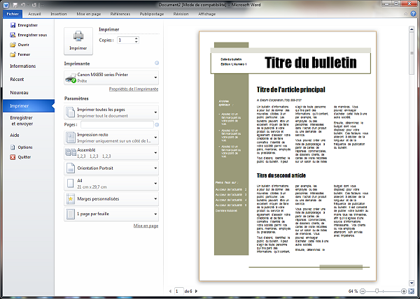Open the A4 paper size dropdown

click(x=155, y=183)
